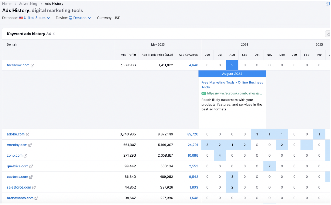Screen dimensions: 331x205
Task: Open external link icon next to qualtrics.com
Action: pyautogui.click(x=31, y=166)
